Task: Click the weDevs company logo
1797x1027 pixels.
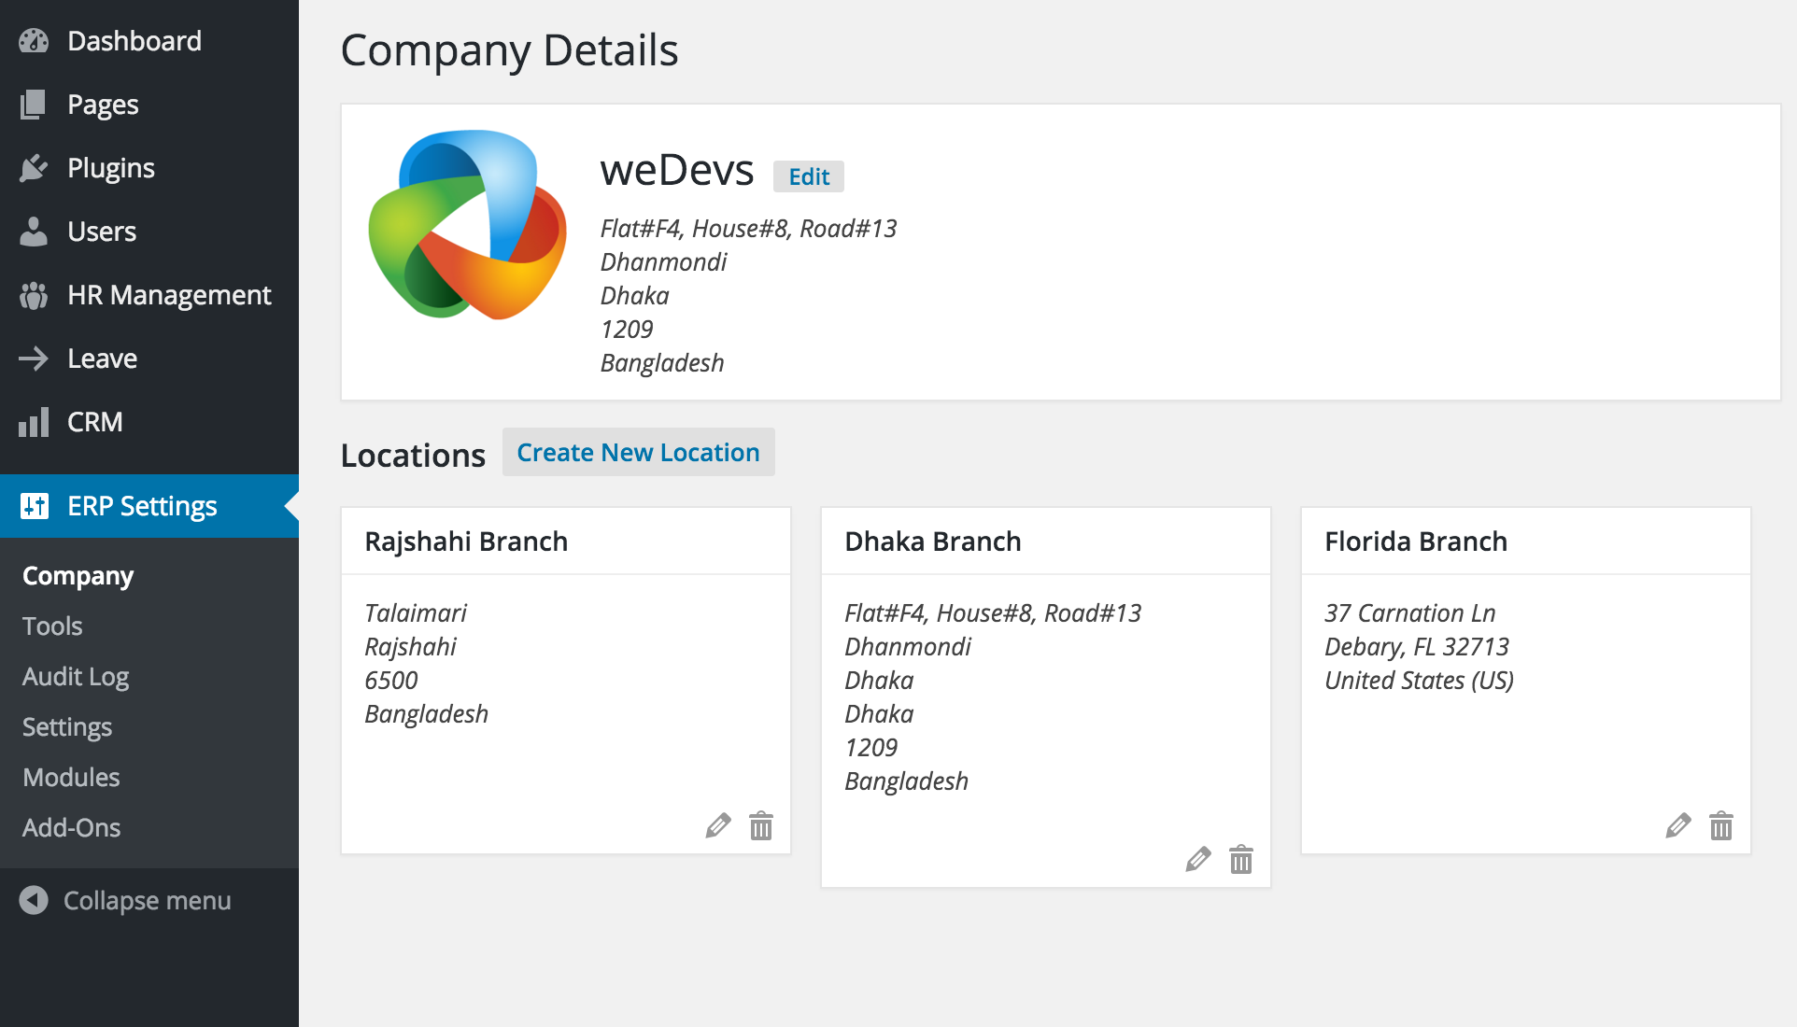Action: point(467,224)
